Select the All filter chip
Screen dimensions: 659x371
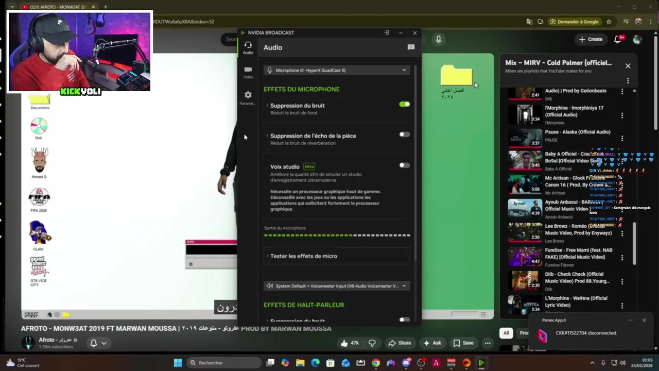tap(506, 333)
